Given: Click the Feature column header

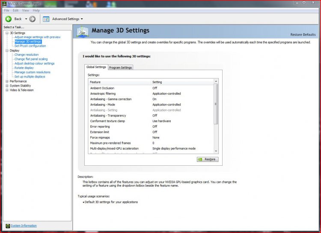Looking at the screenshot, I should (120, 82).
